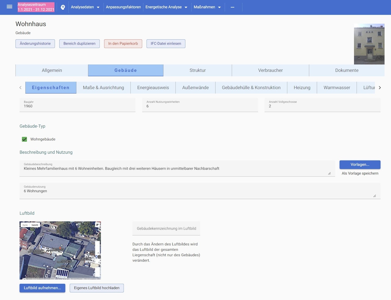This screenshot has width=391, height=300.
Task: Click the map fullscreen icon
Action: pyautogui.click(x=97, y=225)
